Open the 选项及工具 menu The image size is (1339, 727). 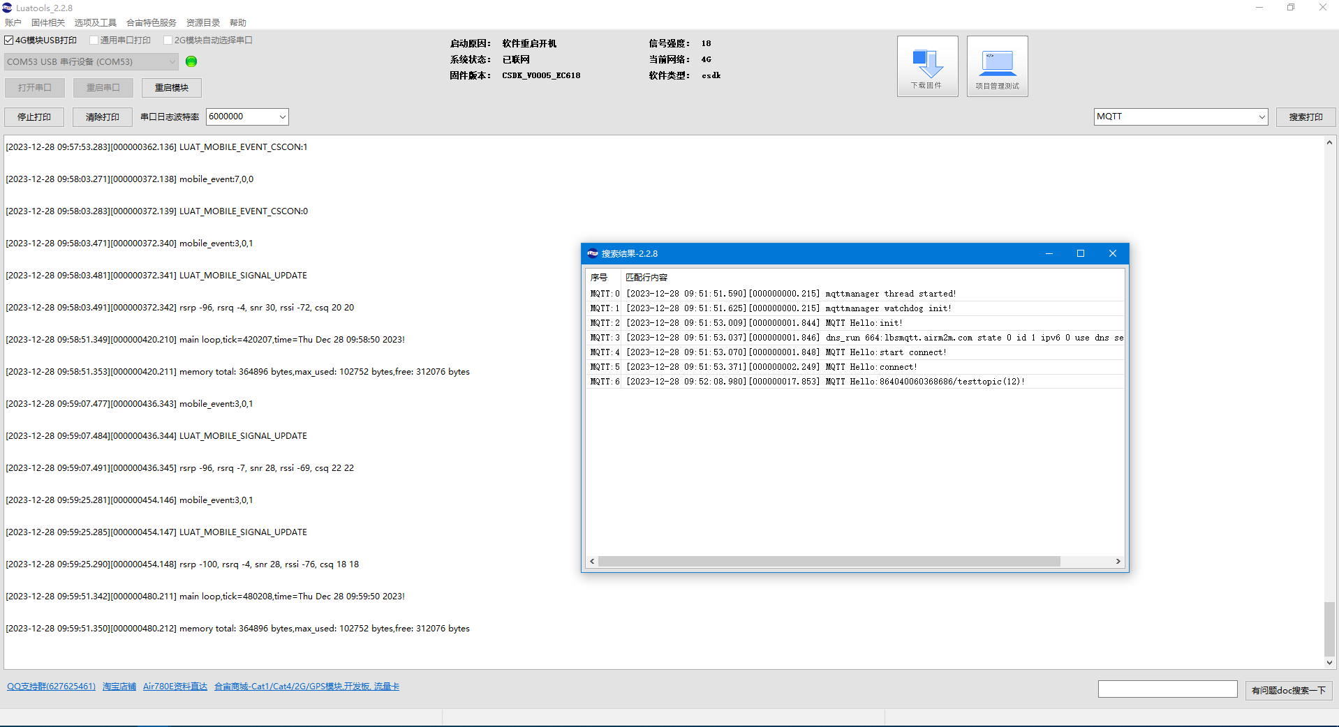click(96, 23)
